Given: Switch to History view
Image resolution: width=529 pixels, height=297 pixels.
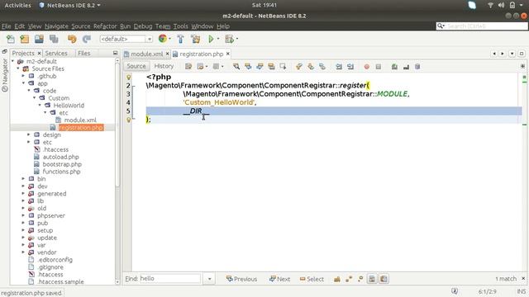Looking at the screenshot, I should pyautogui.click(x=164, y=66).
